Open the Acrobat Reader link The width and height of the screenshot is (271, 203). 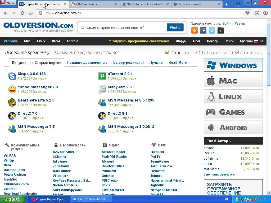[x=113, y=152]
